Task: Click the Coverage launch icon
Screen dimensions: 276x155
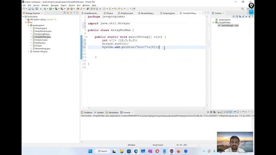Action: point(56,9)
